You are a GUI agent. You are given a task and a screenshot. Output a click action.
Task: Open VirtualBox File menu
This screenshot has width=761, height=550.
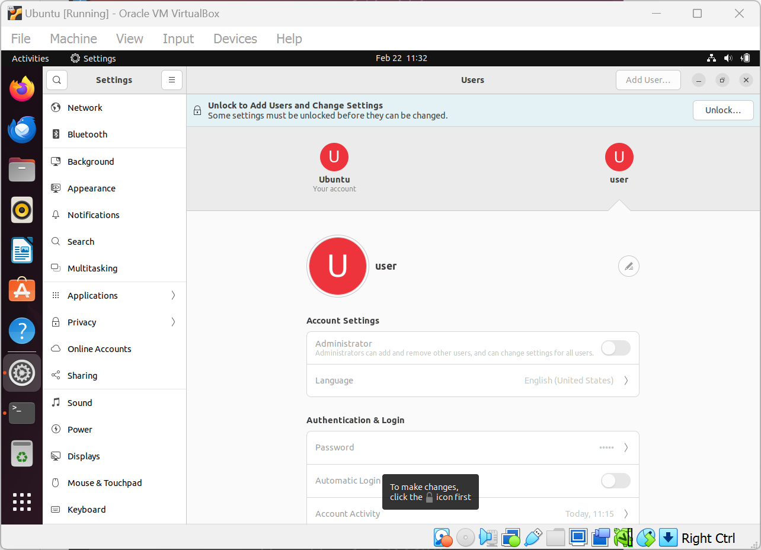21,39
